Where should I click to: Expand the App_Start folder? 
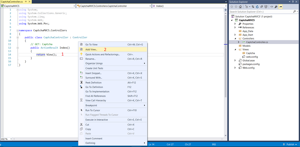point(236,35)
